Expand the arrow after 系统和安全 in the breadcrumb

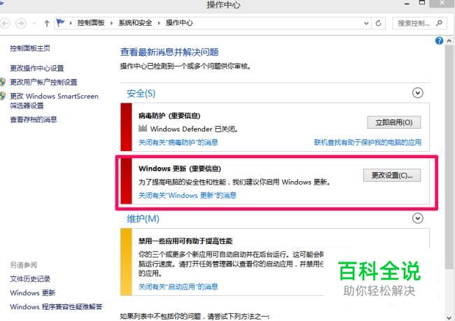159,23
